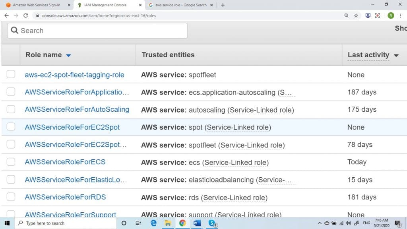
Task: Click the browser forward arrow
Action: [16, 16]
